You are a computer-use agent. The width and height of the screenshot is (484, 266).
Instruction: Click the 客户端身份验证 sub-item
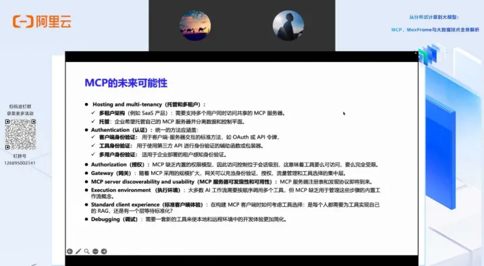coord(186,137)
